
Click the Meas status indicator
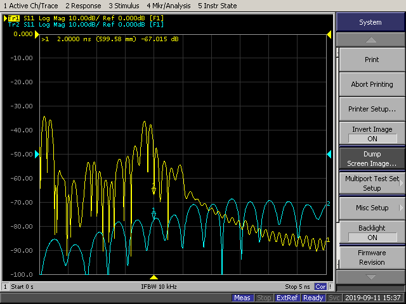(242, 298)
